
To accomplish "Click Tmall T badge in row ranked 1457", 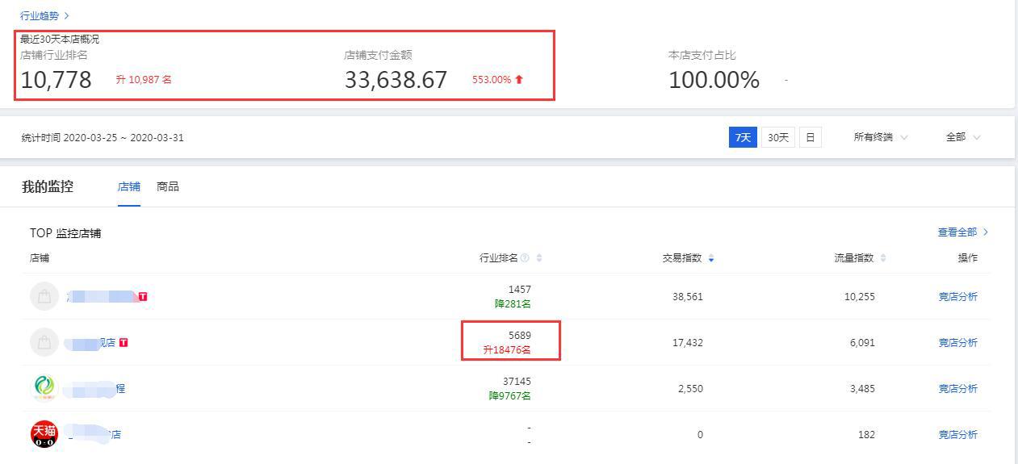I will pos(143,297).
